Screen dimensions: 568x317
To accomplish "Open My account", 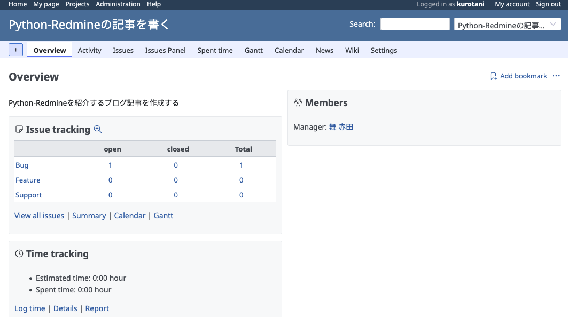I will coord(512,4).
